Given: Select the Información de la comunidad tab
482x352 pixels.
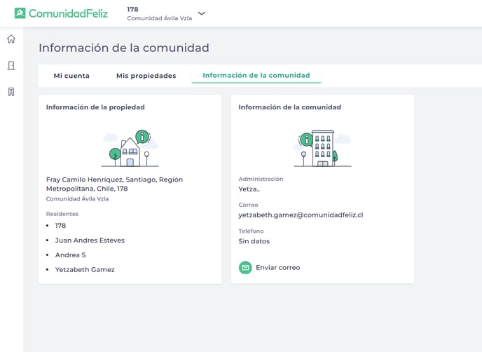Looking at the screenshot, I should (256, 76).
